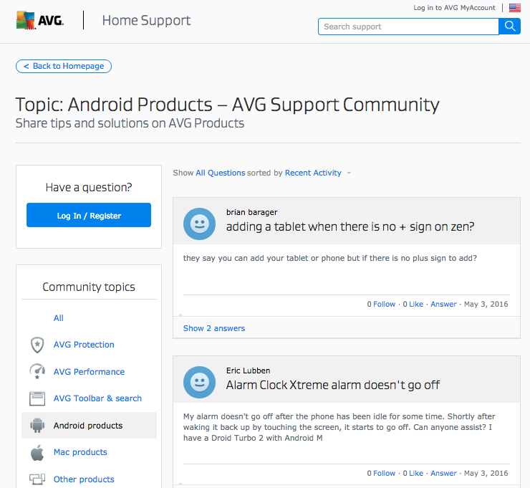Click into the Search support field

[408, 27]
